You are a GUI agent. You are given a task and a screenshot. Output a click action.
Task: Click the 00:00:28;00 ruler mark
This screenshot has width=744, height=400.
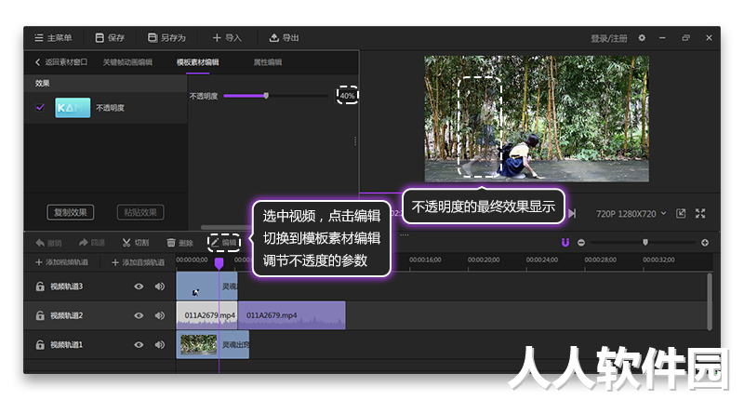(x=600, y=260)
